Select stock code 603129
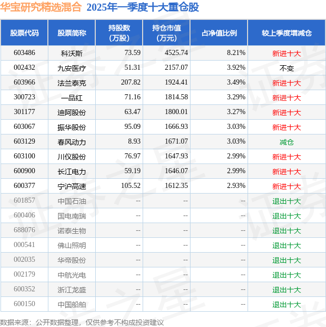Viewport: 326px width, 327px height. 24,142
